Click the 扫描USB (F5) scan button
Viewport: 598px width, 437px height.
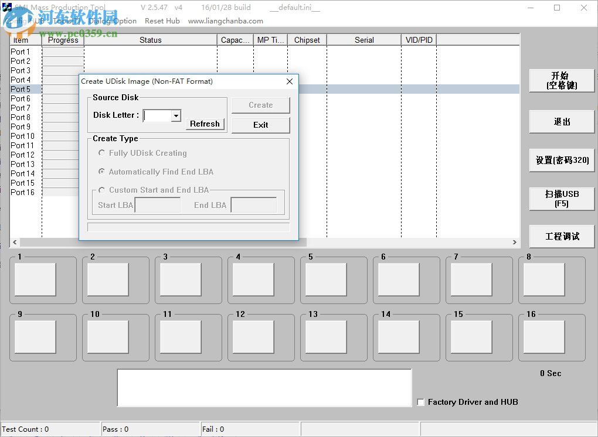(561, 199)
